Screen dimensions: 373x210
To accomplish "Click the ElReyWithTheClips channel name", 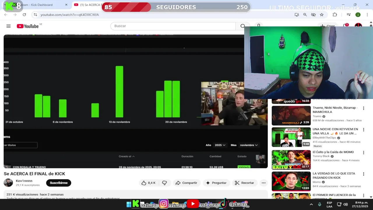I will (324, 138).
